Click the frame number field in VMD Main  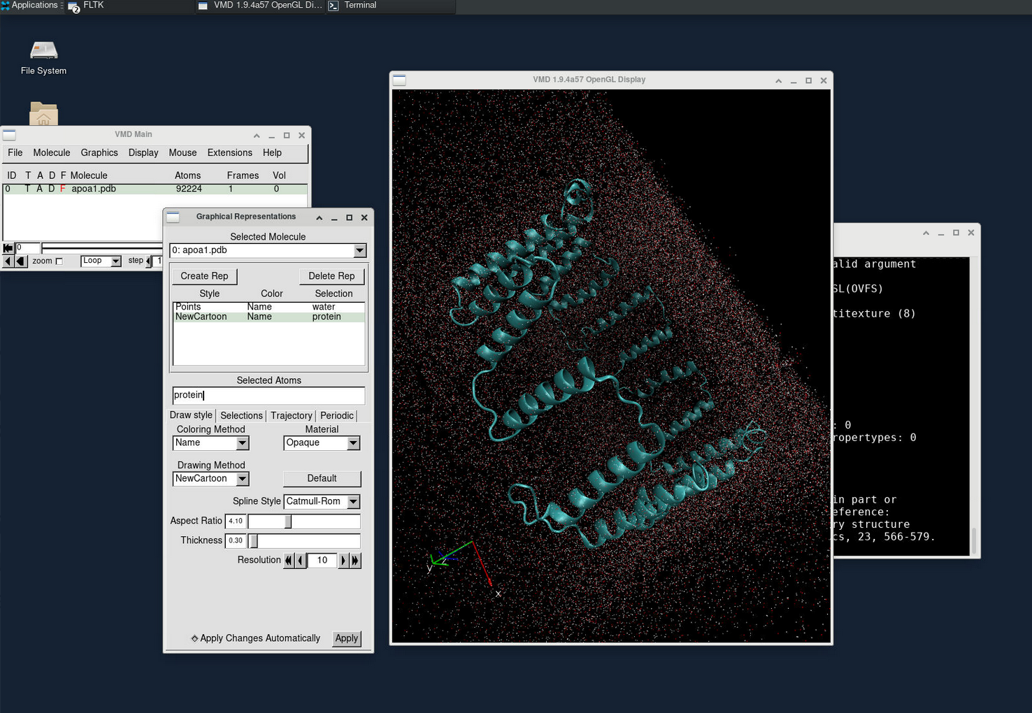pyautogui.click(x=28, y=248)
